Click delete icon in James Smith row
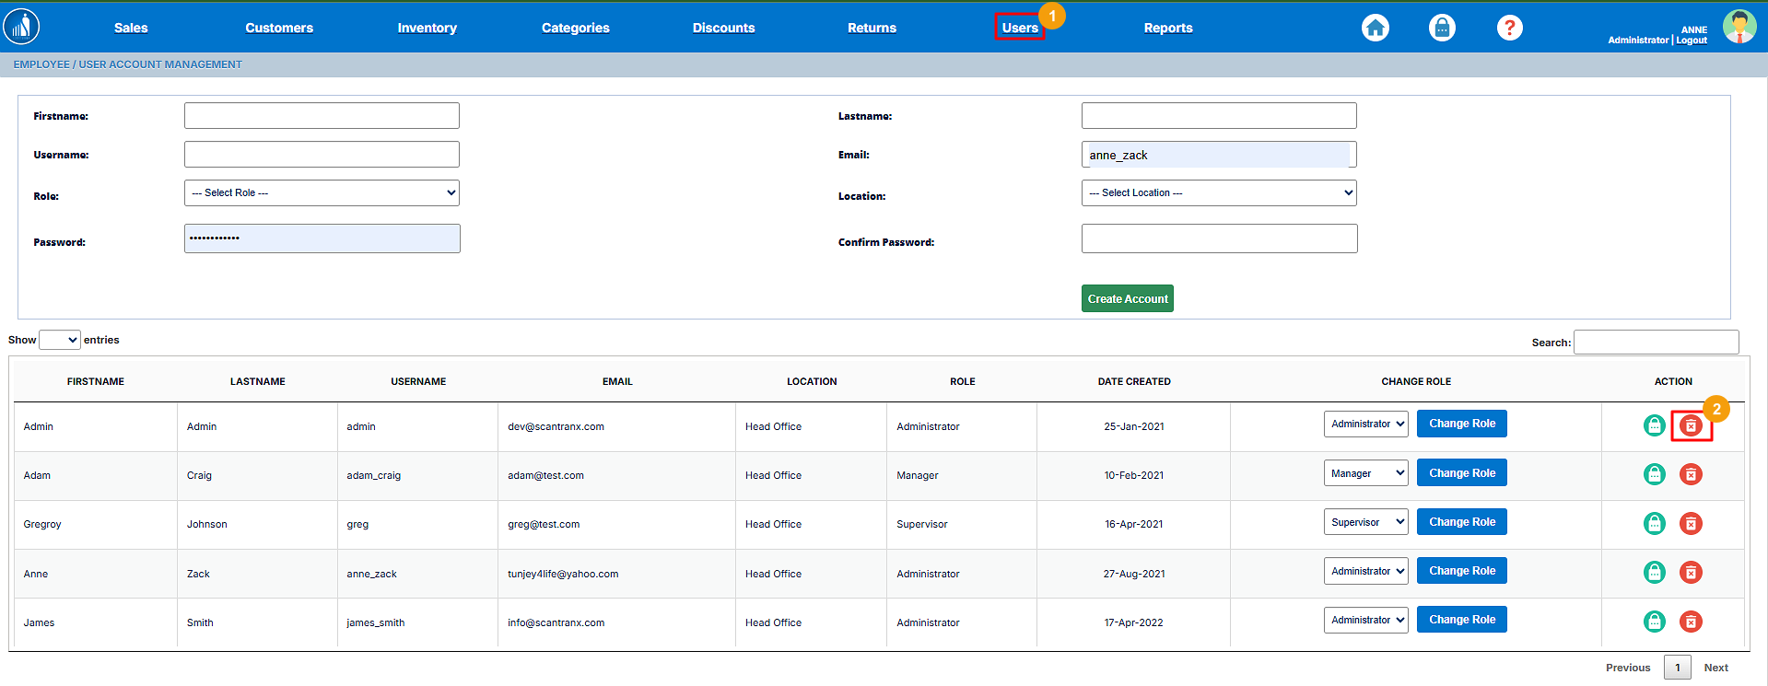The image size is (1768, 686). 1691,622
